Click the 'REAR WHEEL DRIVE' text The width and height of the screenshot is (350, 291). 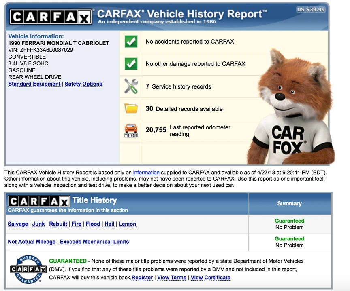click(x=35, y=77)
